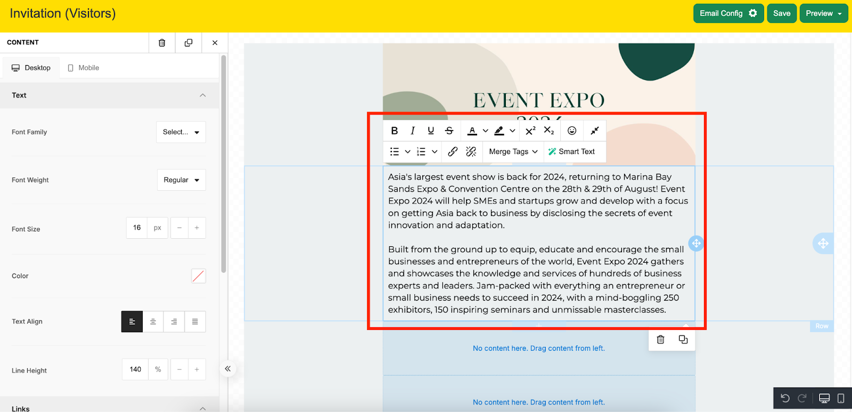Click the highlight background color icon
The width and height of the screenshot is (852, 412).
point(499,131)
